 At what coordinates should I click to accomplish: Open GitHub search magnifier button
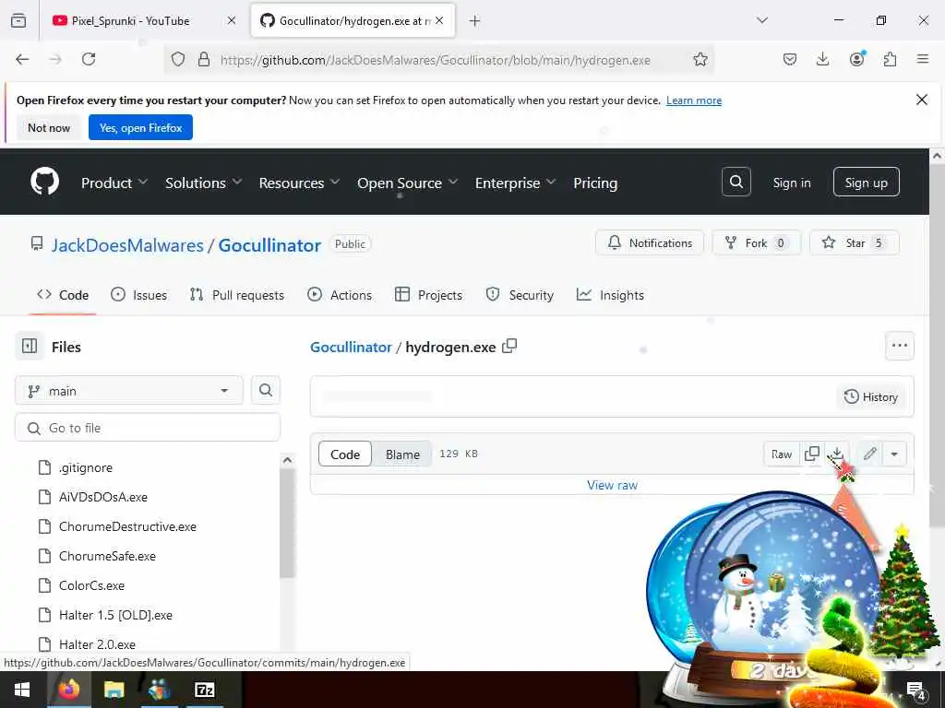[736, 182]
